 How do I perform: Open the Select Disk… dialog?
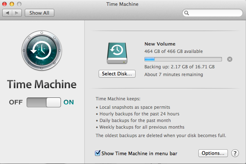click(117, 74)
